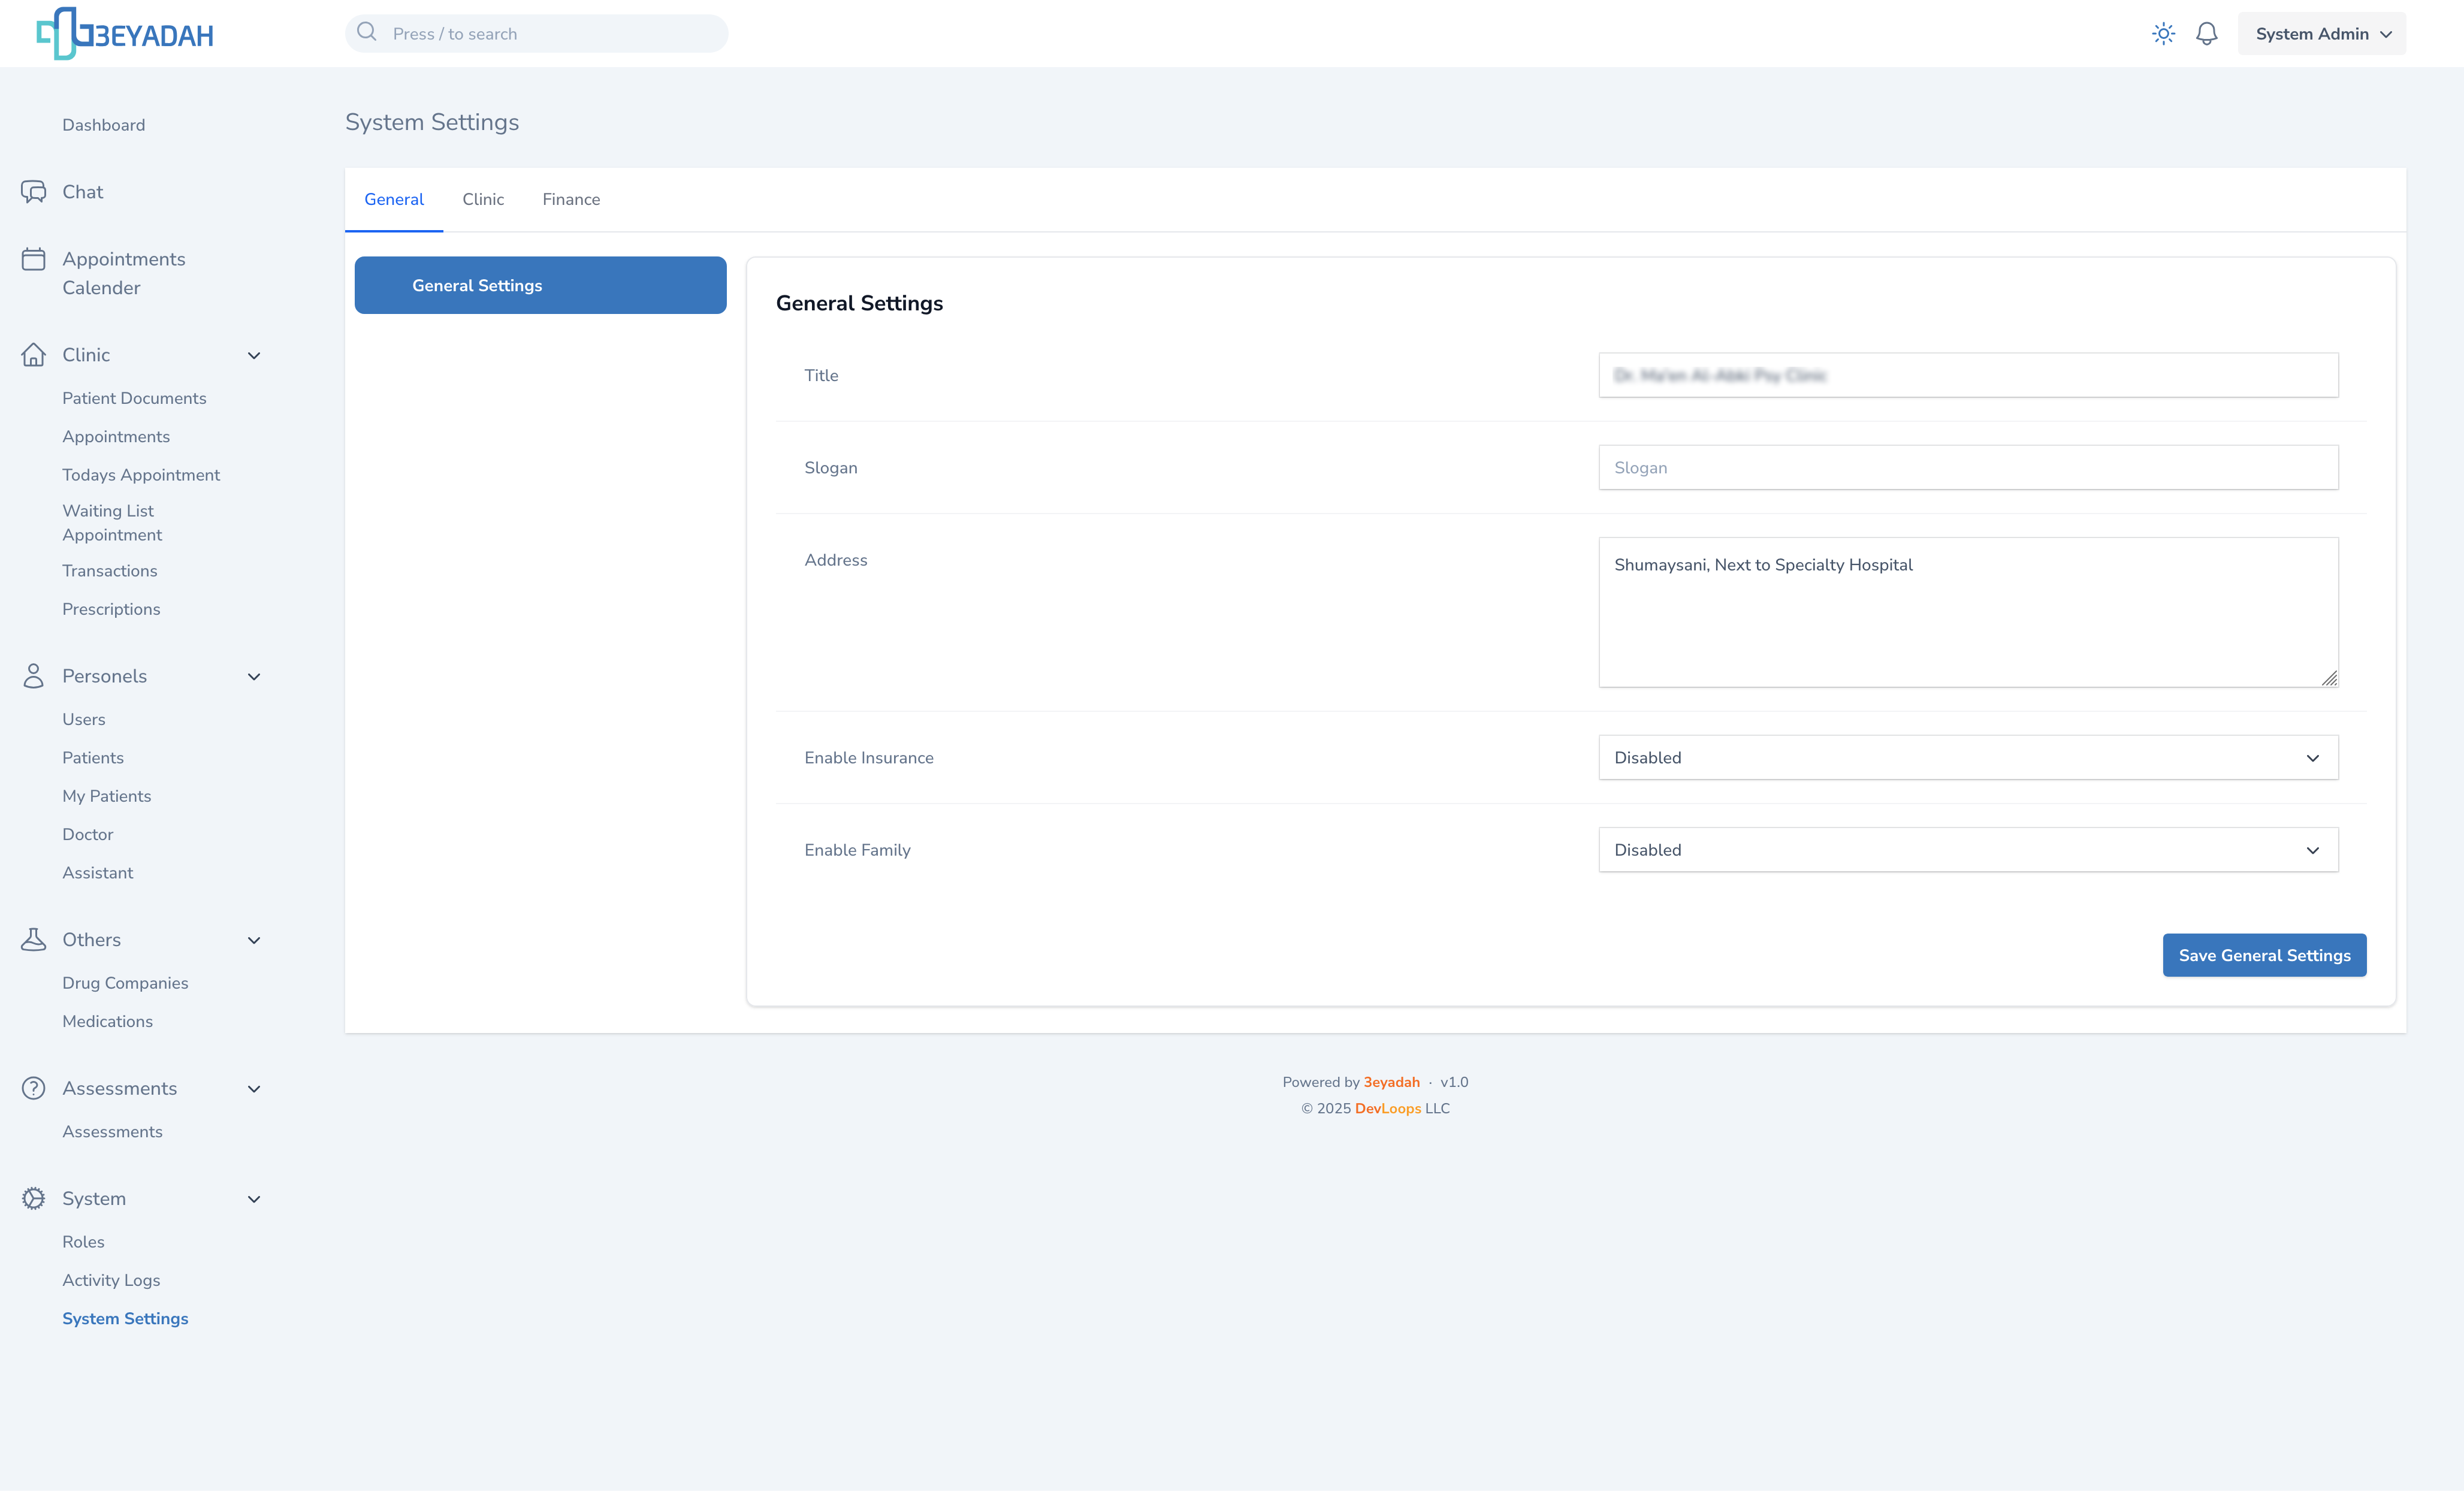
Task: Switch to the Finance tab
Action: (x=571, y=200)
